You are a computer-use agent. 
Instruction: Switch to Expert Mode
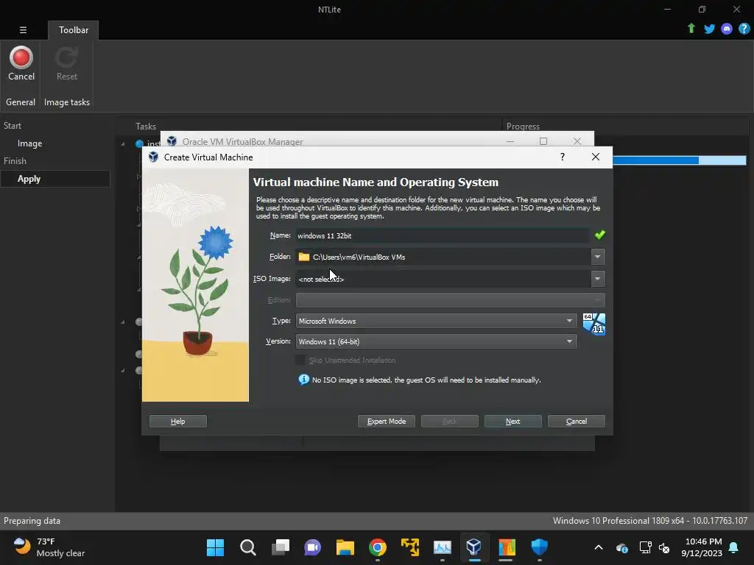click(386, 422)
